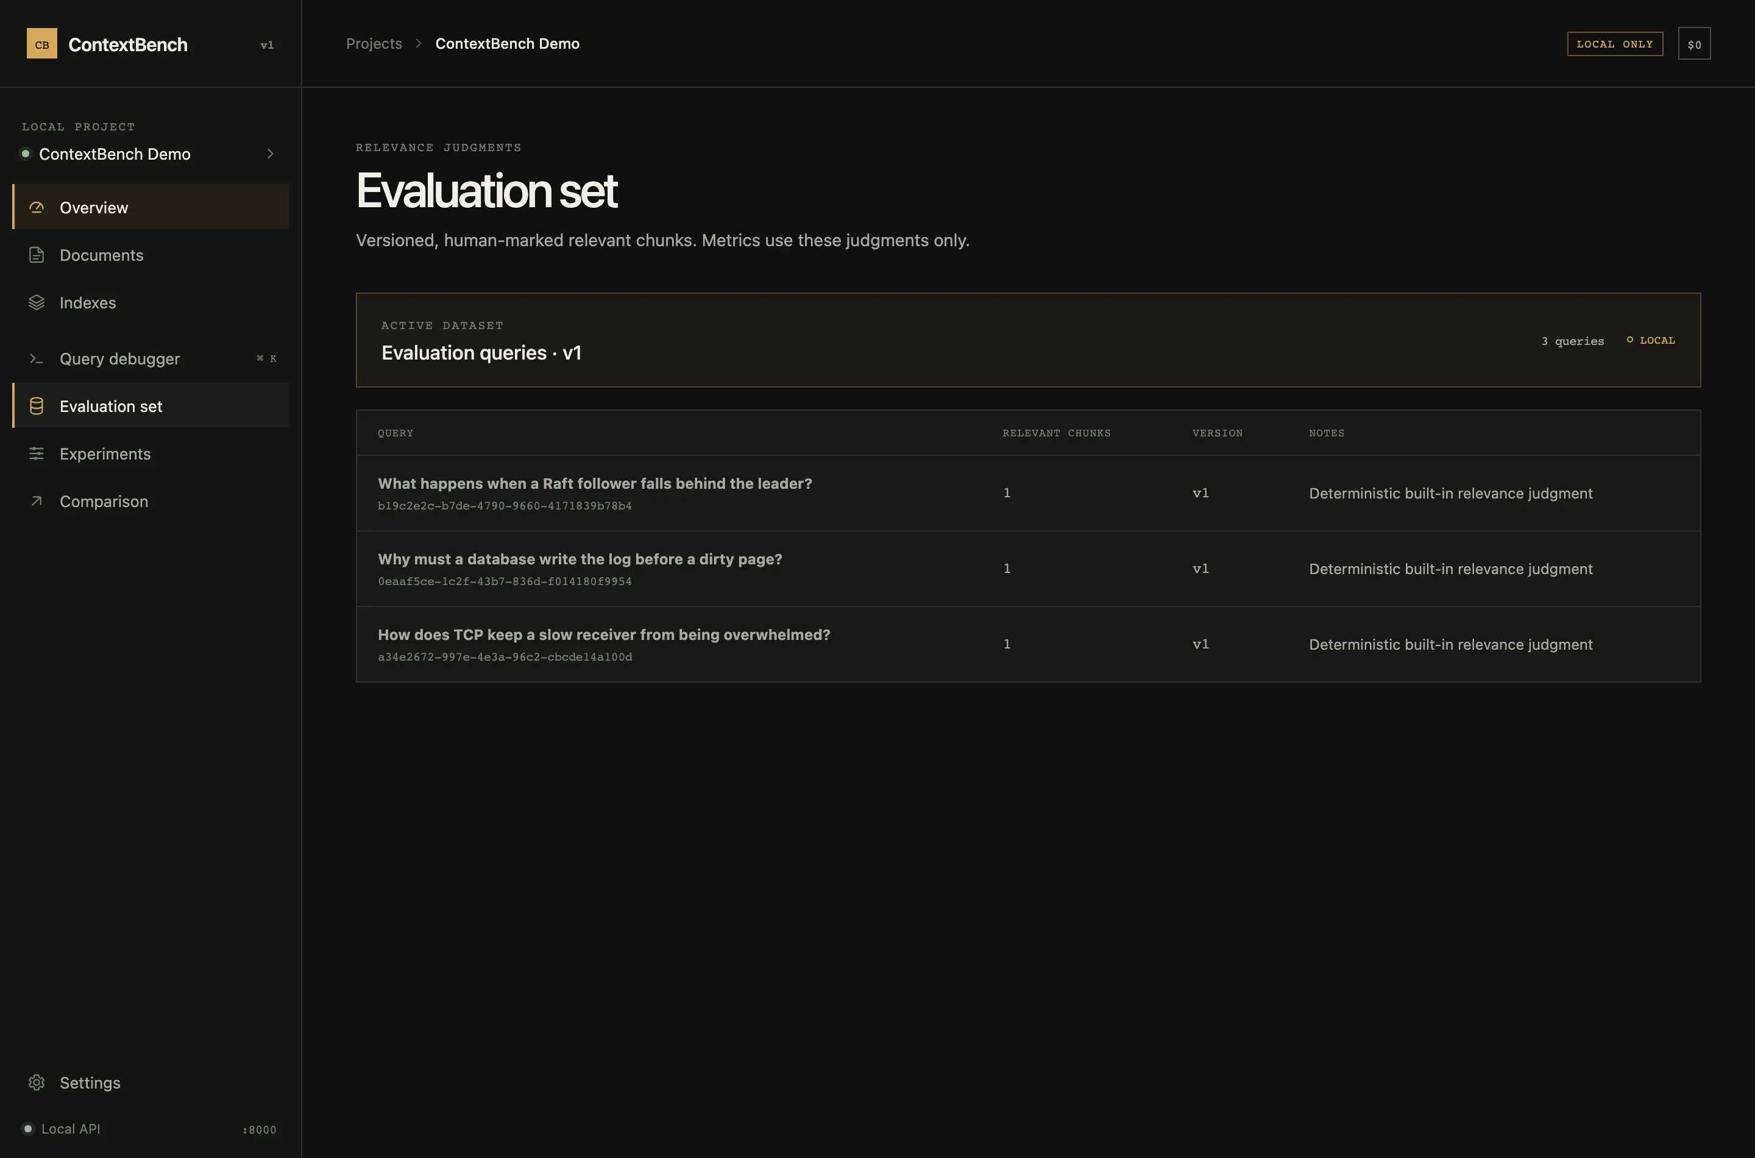
Task: Click the green project status dot
Action: click(x=25, y=154)
